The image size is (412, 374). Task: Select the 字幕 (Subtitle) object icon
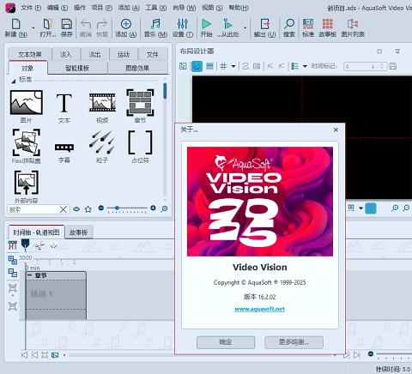(x=64, y=148)
